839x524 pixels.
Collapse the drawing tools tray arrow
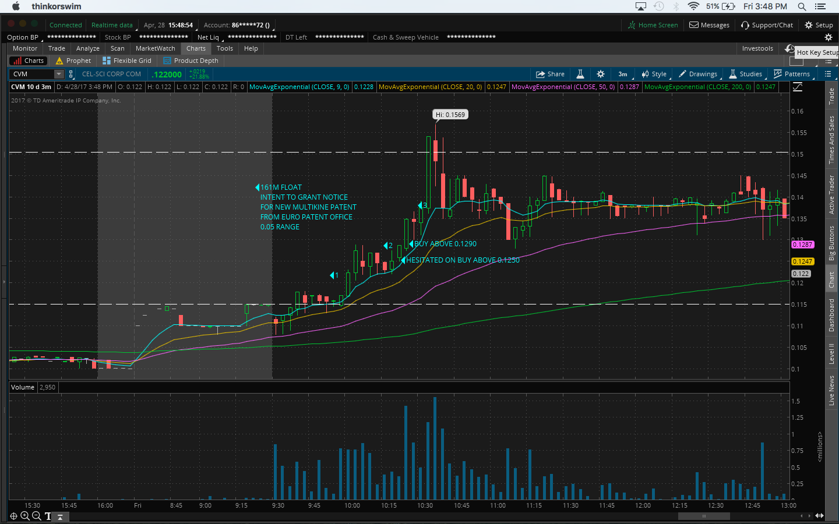click(x=59, y=516)
